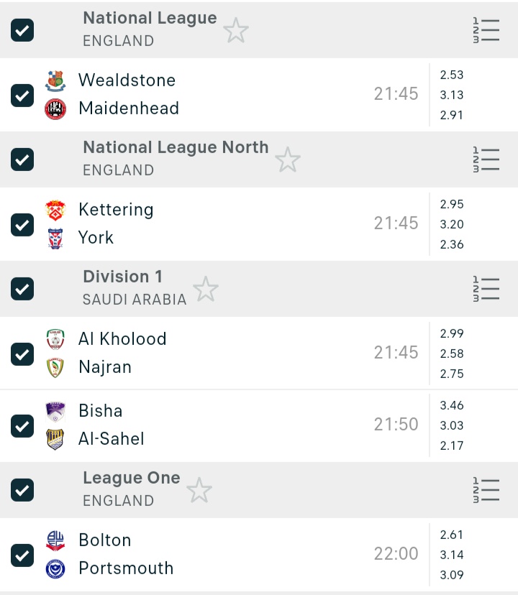Open Division 1 standings icon
The height and width of the screenshot is (595, 518).
(x=486, y=289)
